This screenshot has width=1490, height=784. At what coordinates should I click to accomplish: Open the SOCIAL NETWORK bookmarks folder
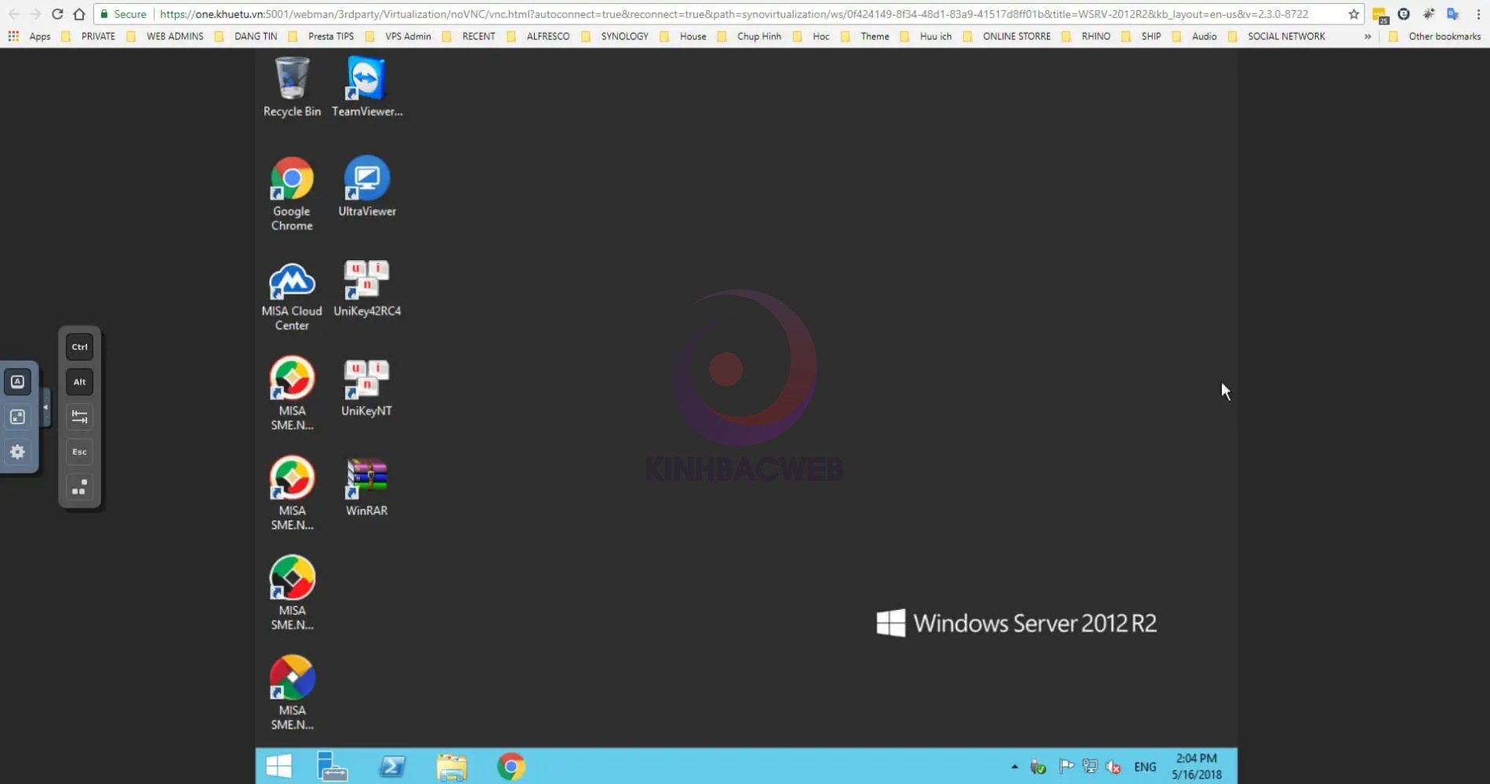click(1277, 36)
